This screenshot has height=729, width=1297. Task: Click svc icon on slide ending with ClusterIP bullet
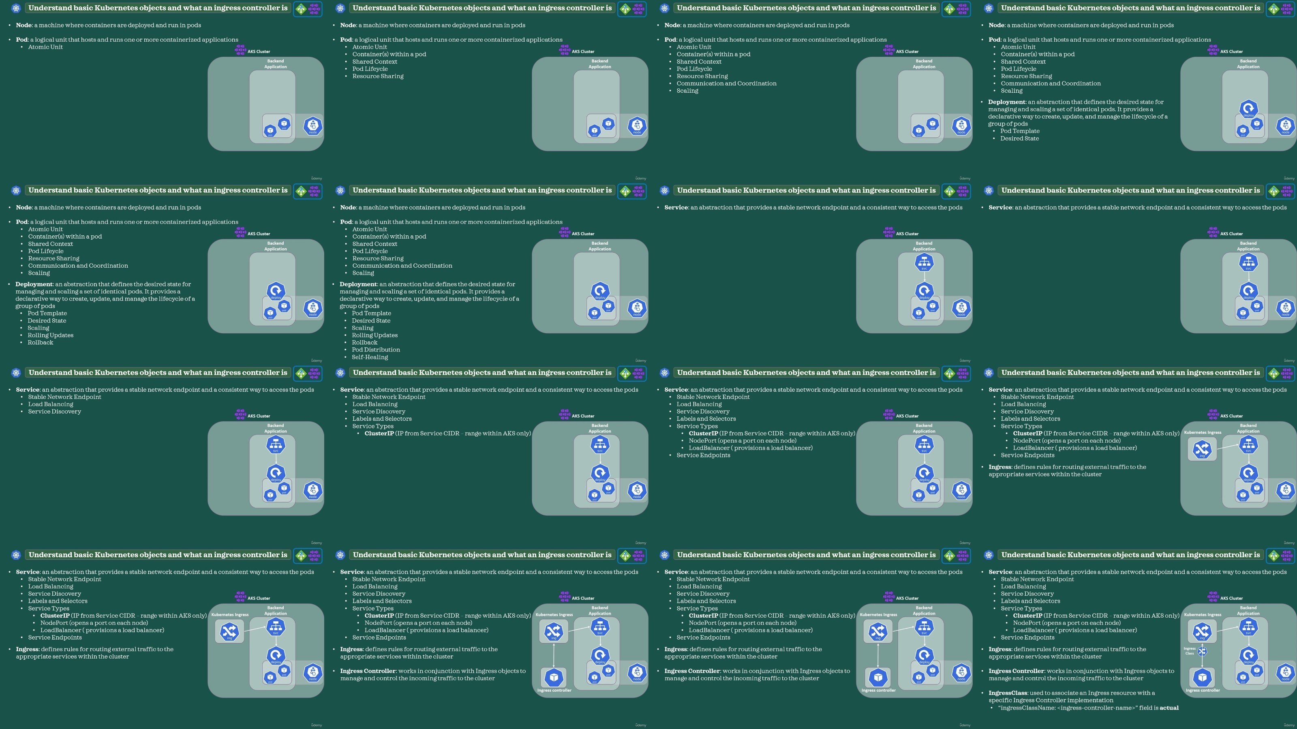pos(600,445)
